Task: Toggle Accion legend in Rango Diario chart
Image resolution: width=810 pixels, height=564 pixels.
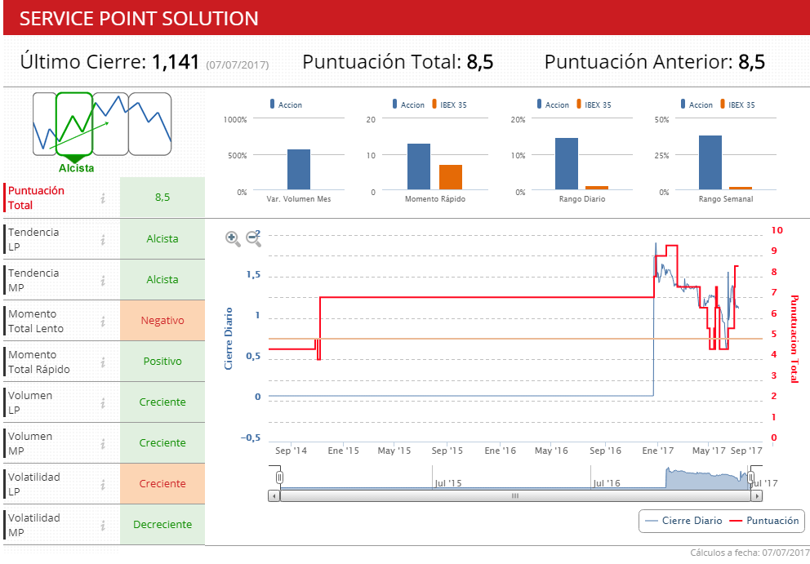Action: tap(553, 104)
